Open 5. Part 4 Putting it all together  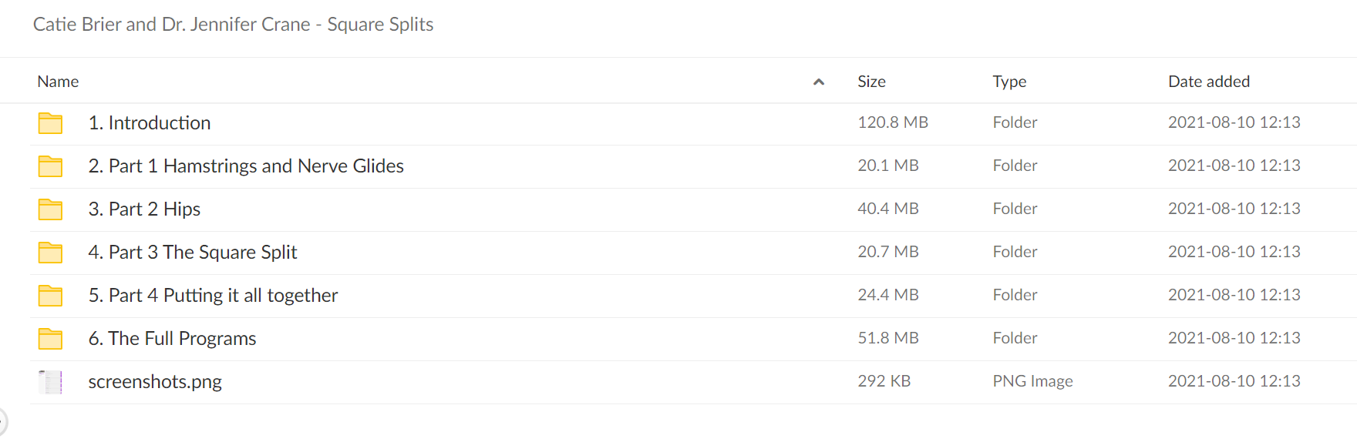(213, 296)
